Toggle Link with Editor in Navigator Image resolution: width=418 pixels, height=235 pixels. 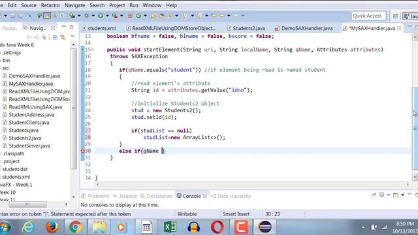[x=63, y=37]
